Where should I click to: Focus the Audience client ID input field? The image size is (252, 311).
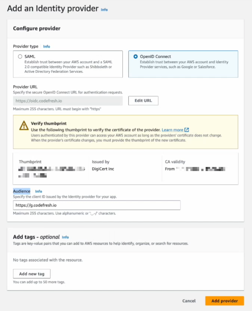(x=97, y=205)
